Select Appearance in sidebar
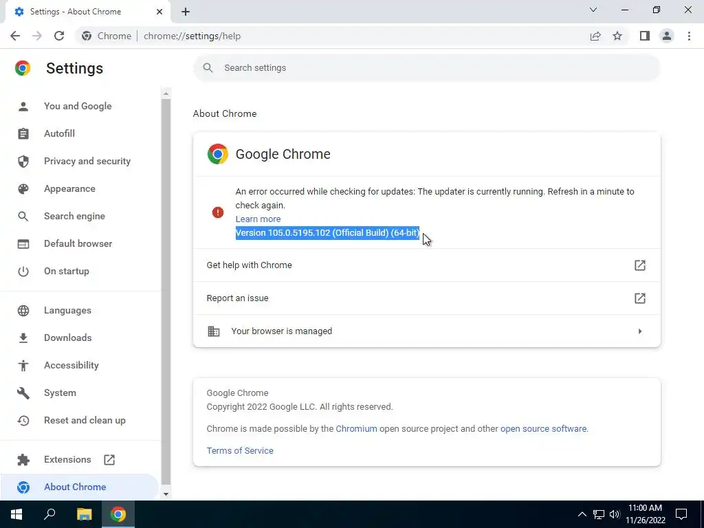Image resolution: width=704 pixels, height=528 pixels. [x=69, y=188]
